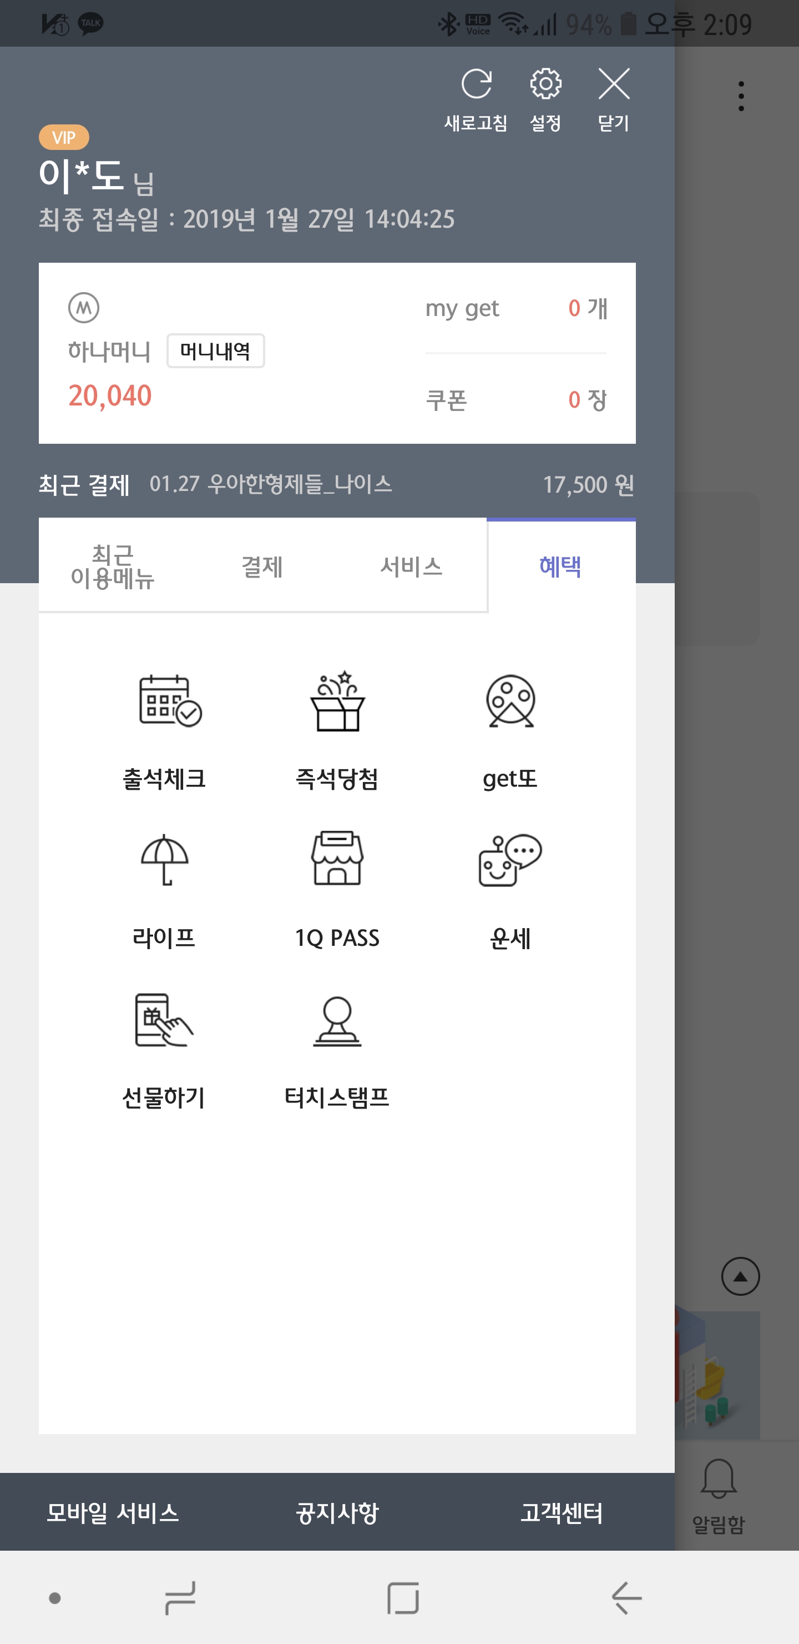The height and width of the screenshot is (1644, 799).
Task: Open the 선물하기 gift sending icon
Action: [x=164, y=1020]
